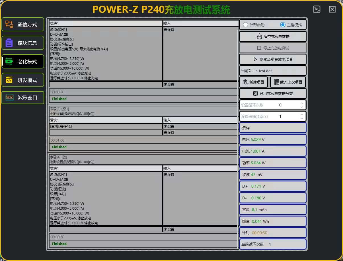Click the 容量 8.1 mAh readout

273,210
